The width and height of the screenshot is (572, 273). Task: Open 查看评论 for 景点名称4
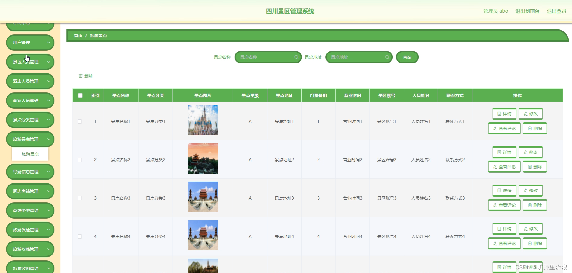504,243
